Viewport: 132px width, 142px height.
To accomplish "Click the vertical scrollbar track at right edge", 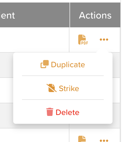I will tap(121, 71).
